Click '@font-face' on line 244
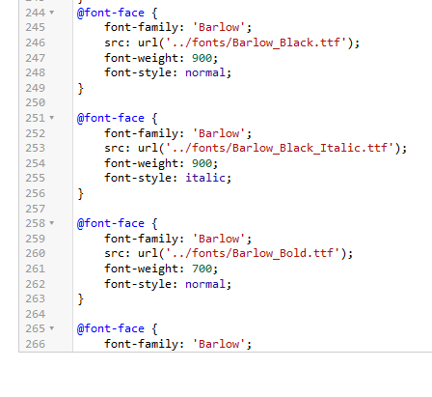Viewport: 432px width, 397px height. [111, 13]
